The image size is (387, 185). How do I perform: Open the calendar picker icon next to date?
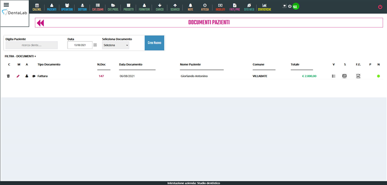pos(95,45)
